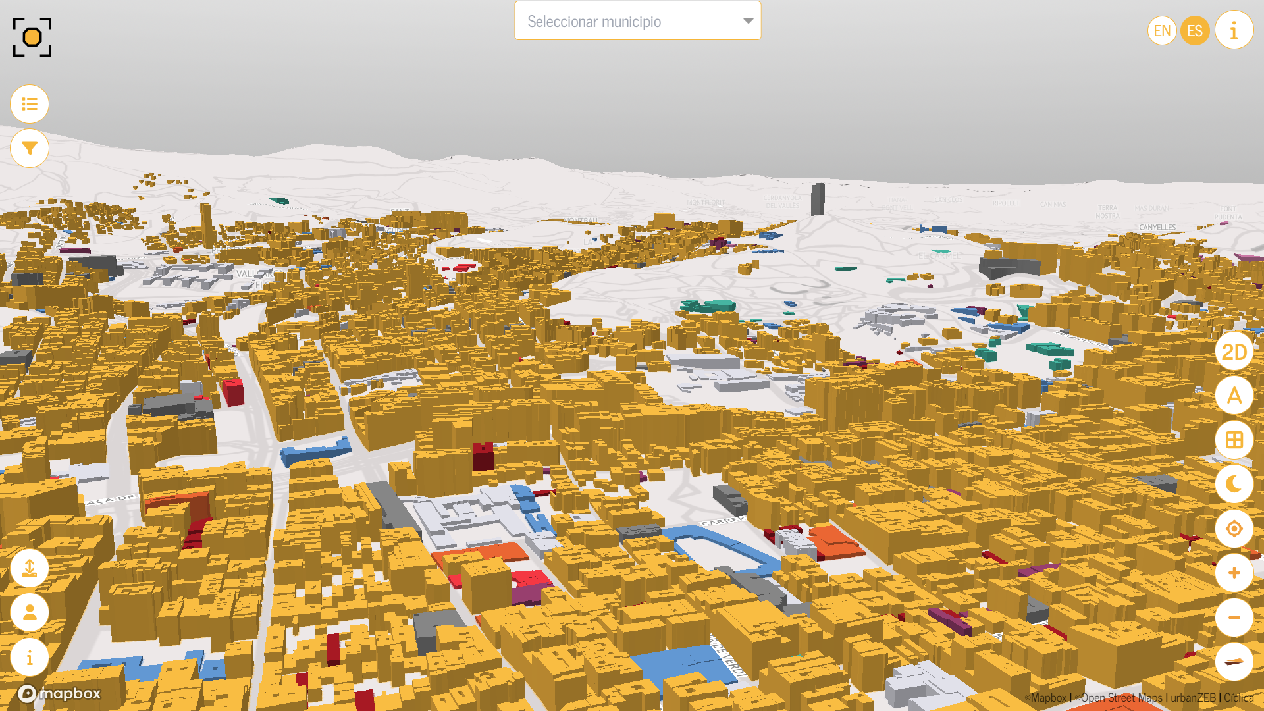This screenshot has width=1264, height=711.
Task: Open info button at bottom left
Action: coord(30,658)
